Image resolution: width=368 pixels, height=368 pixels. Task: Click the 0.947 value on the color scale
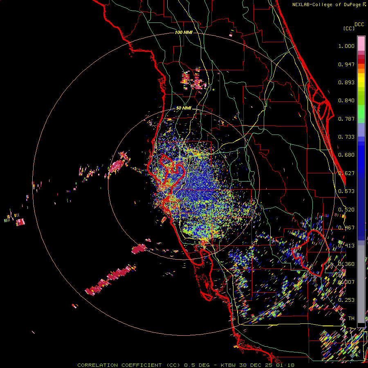(346, 64)
